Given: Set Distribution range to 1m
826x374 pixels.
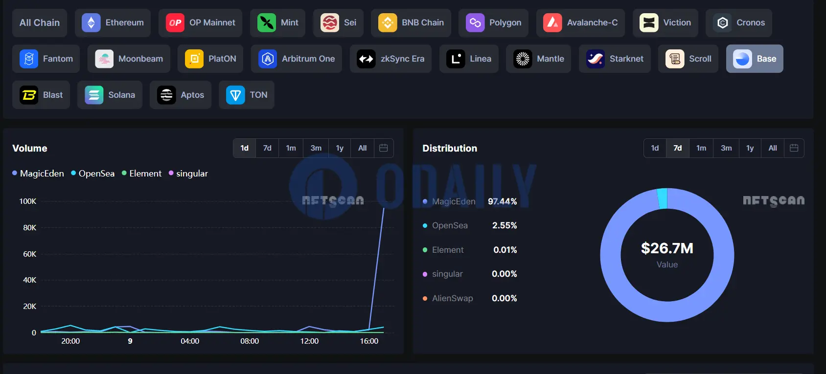Looking at the screenshot, I should 702,148.
